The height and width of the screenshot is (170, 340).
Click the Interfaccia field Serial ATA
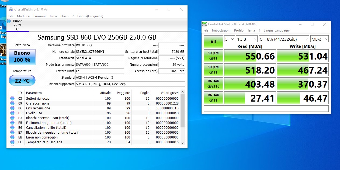[99, 58]
